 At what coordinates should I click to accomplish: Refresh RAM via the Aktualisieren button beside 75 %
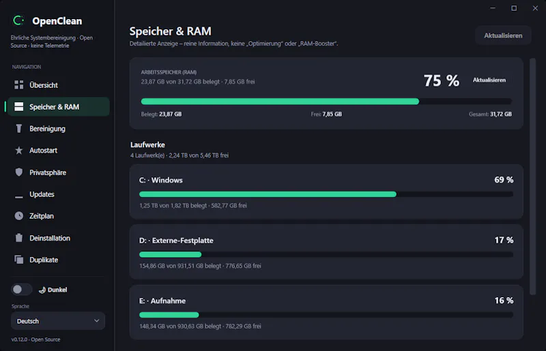[x=489, y=80]
